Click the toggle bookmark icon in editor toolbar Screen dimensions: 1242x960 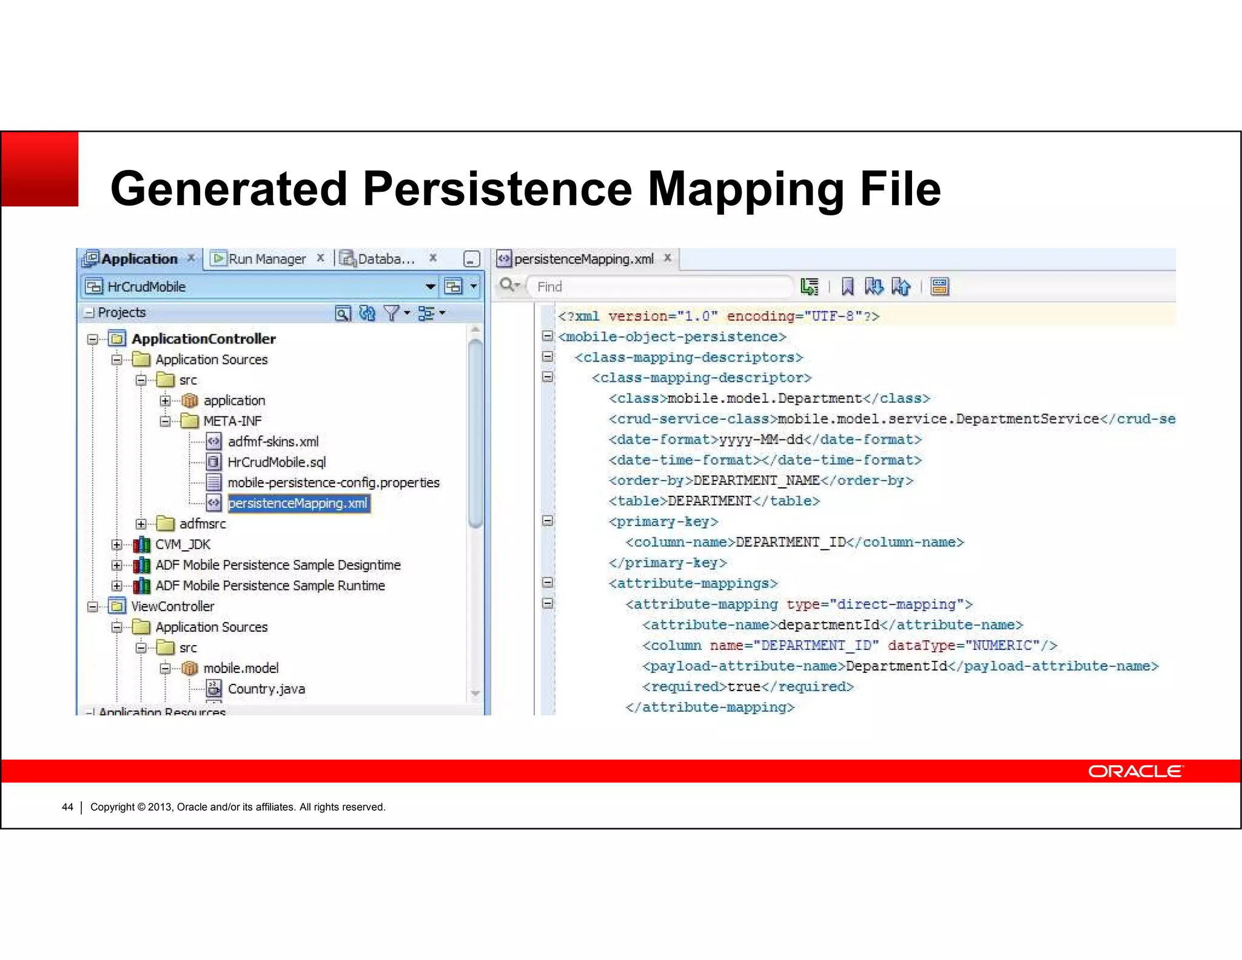847,286
